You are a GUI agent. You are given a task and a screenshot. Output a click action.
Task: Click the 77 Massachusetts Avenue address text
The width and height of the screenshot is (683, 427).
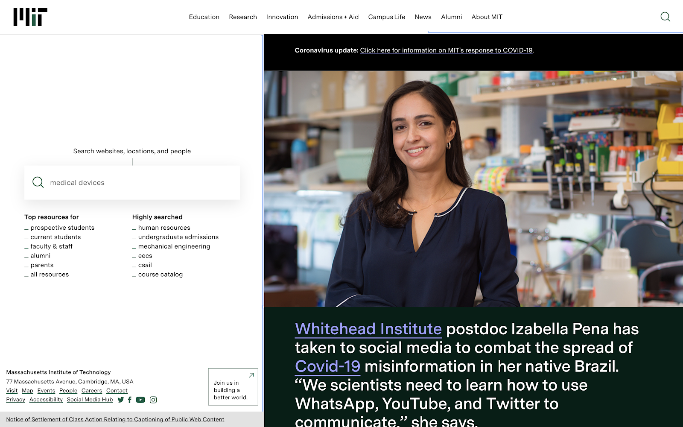[70, 382]
